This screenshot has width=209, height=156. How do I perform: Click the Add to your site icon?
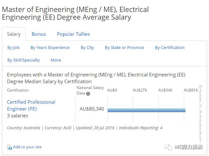9,147
